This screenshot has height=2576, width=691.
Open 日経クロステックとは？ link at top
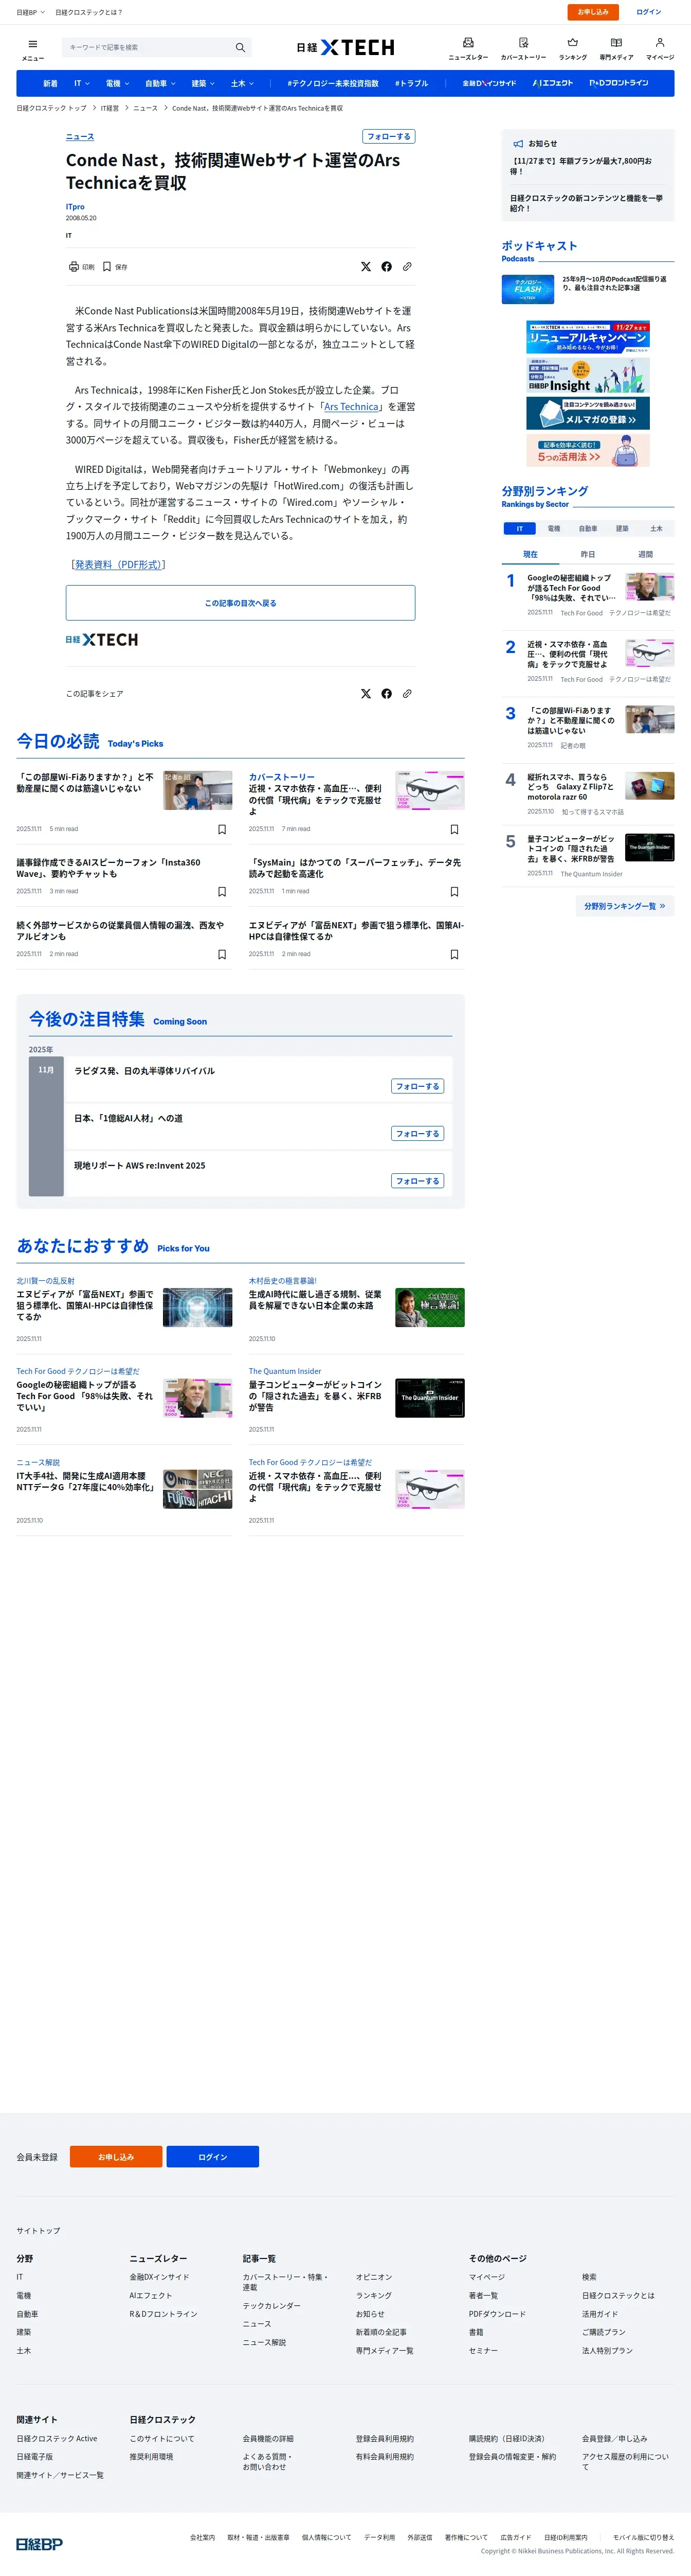[x=89, y=12]
